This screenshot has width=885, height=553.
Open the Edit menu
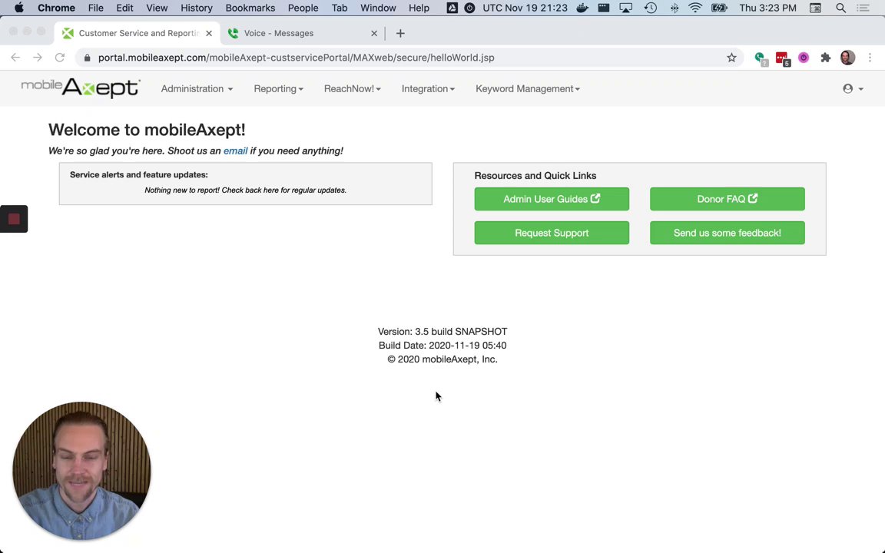click(124, 8)
